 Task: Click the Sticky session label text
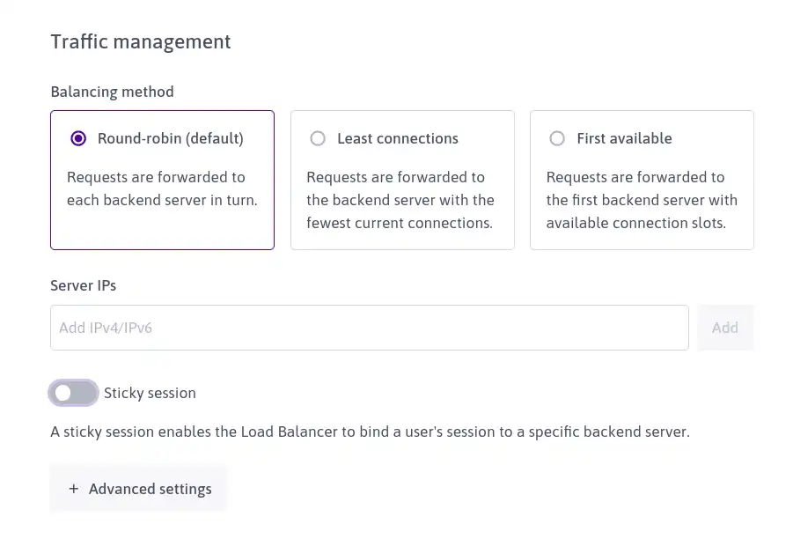150,394
